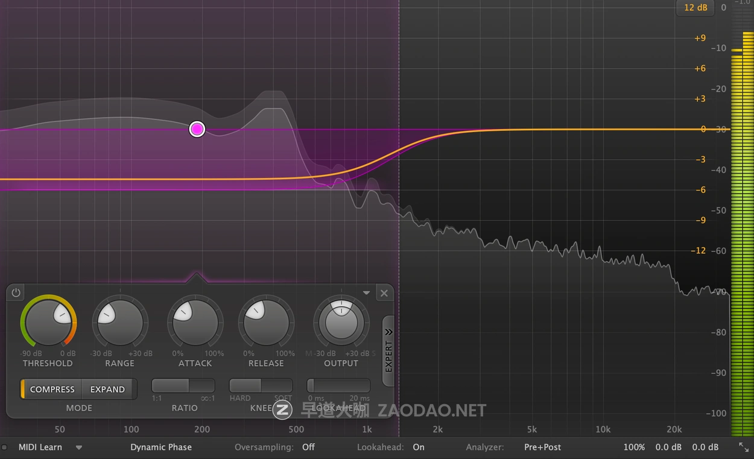Close the band controls panel
Screen dimensions: 754x459
(384, 293)
